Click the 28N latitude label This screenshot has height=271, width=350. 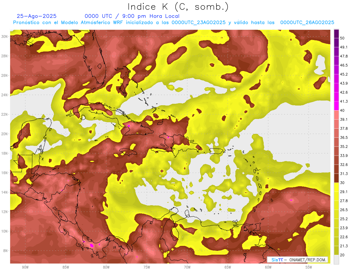tap(5, 56)
